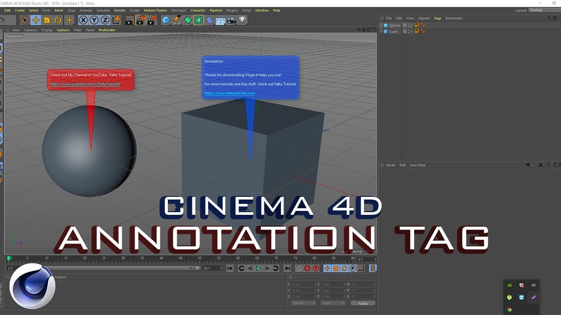The image size is (561, 315).
Task: Open the Render menu
Action: (x=120, y=10)
